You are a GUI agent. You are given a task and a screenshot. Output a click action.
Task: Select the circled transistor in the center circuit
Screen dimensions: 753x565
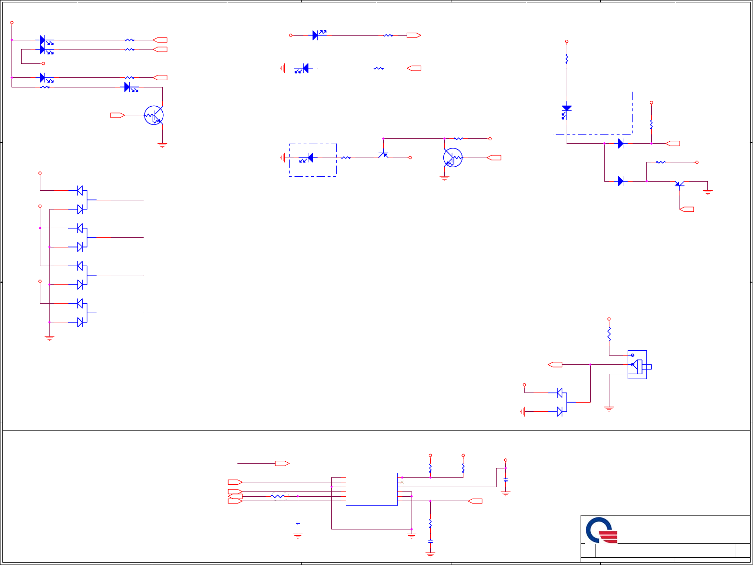coord(453,158)
